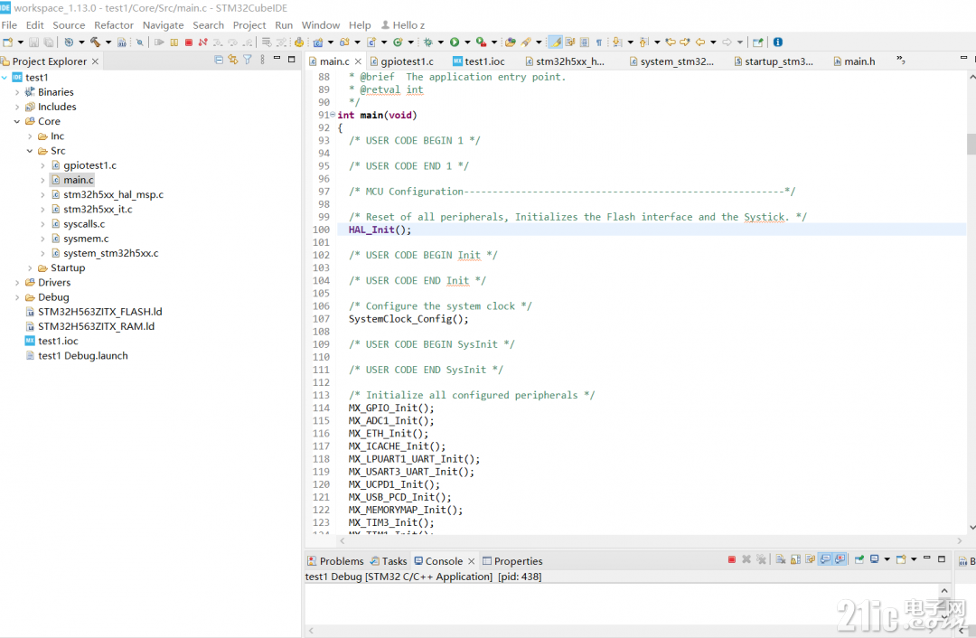The width and height of the screenshot is (976, 638).
Task: Show hidden editor tabs list chevron
Action: [900, 61]
